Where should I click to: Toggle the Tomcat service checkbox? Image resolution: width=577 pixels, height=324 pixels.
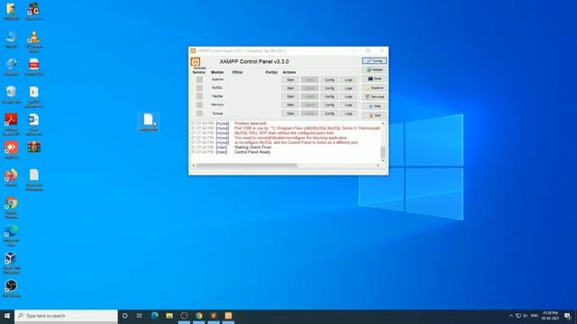coord(199,113)
